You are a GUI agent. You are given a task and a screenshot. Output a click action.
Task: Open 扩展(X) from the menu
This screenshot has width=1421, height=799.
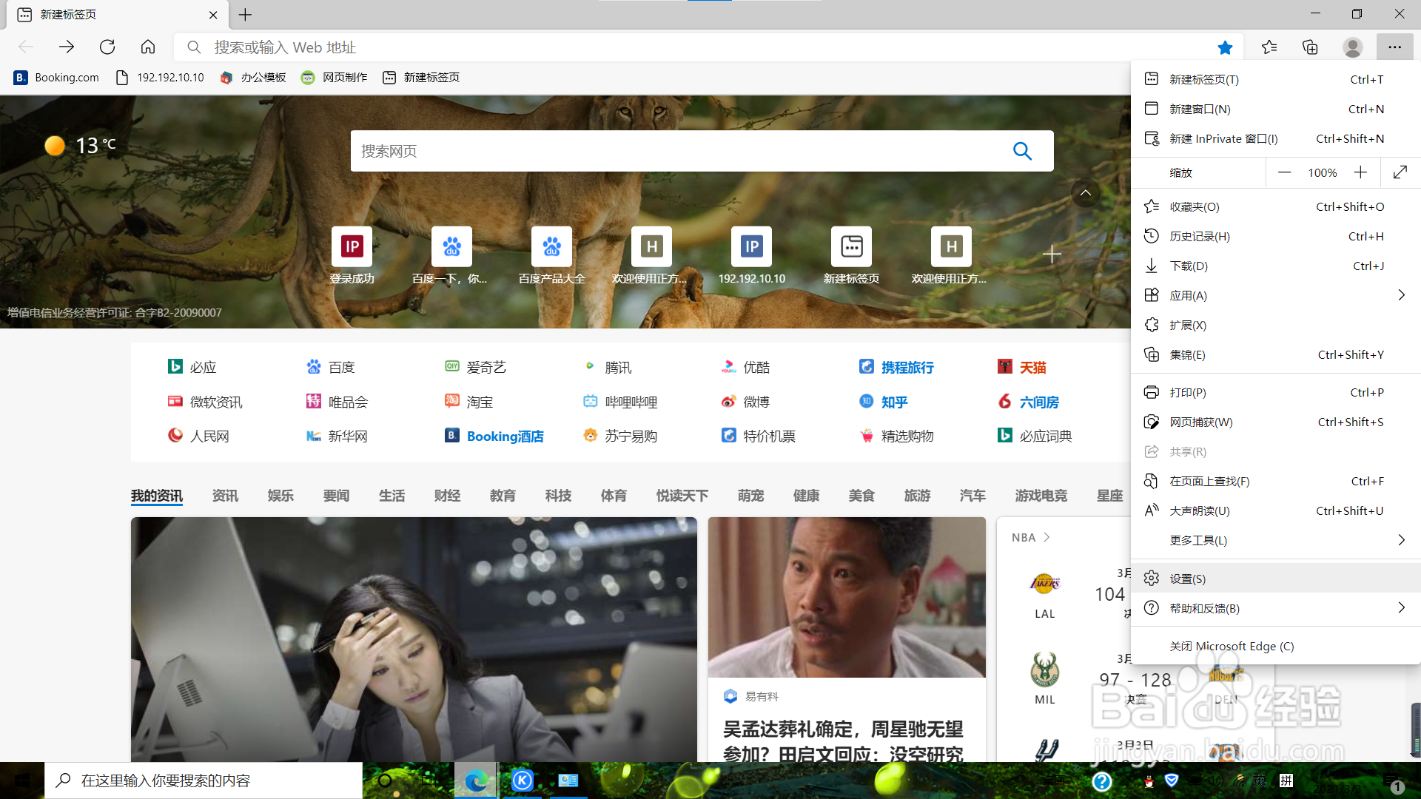coord(1276,325)
